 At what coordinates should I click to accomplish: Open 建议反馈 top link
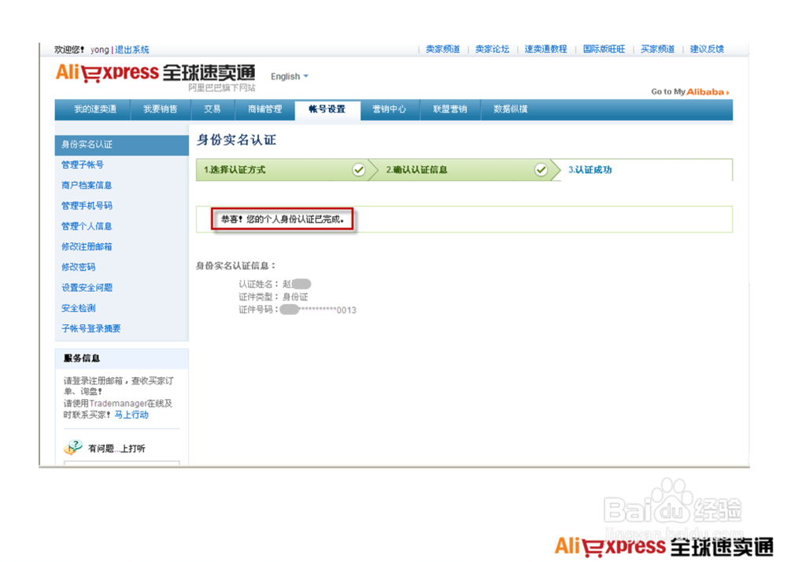point(707,49)
